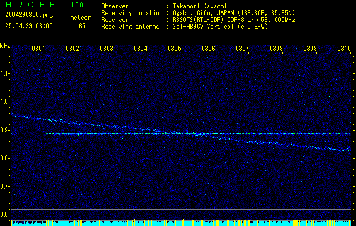Click the date stamp 25.04.29 03:00
The width and height of the screenshot is (356, 226).
pyautogui.click(x=29, y=26)
